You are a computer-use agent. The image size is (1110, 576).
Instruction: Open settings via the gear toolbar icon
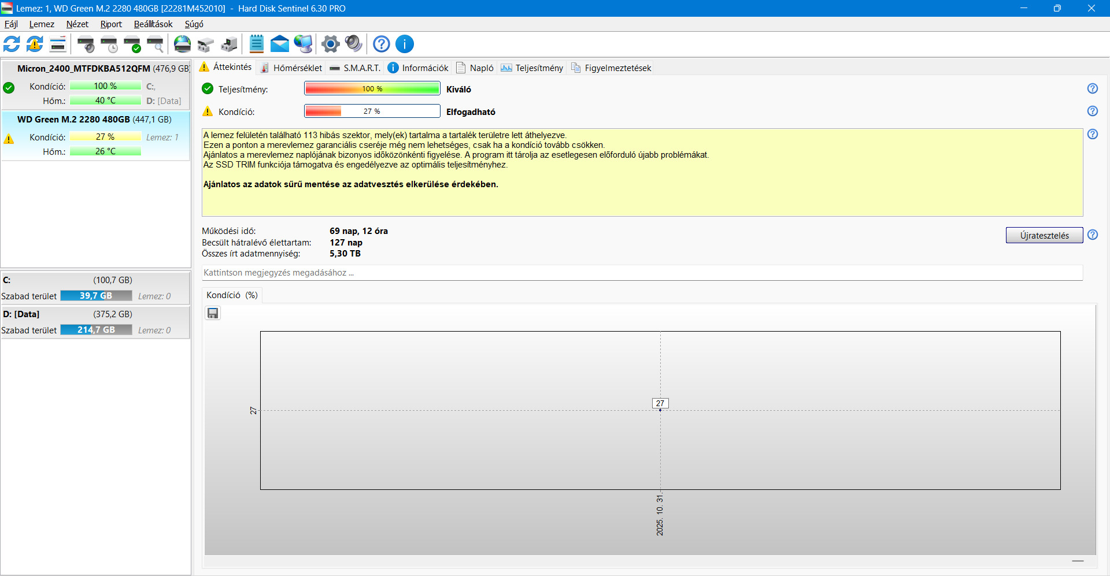(331, 44)
